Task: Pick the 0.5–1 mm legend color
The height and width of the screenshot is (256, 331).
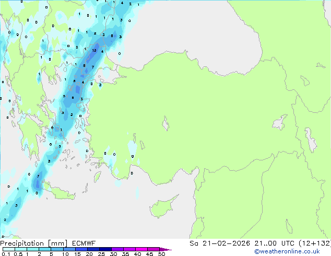Action: [x=21, y=249]
